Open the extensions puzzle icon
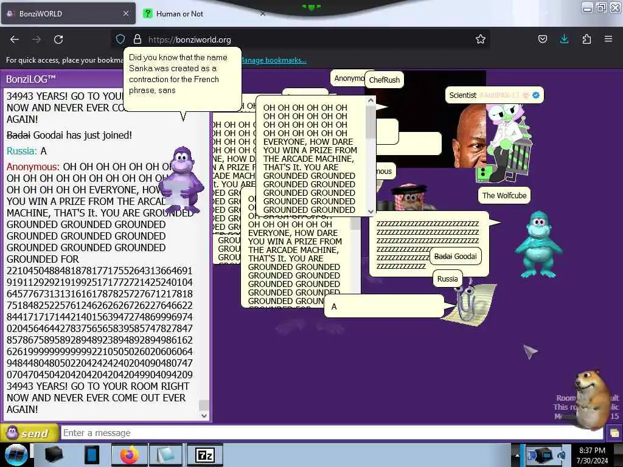623x467 pixels. 586,39
